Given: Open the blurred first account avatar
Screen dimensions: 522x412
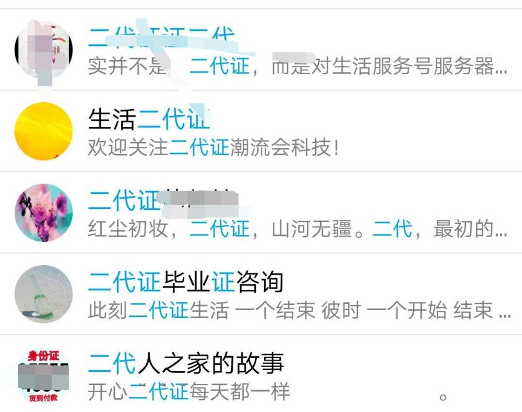Looking at the screenshot, I should (44, 50).
